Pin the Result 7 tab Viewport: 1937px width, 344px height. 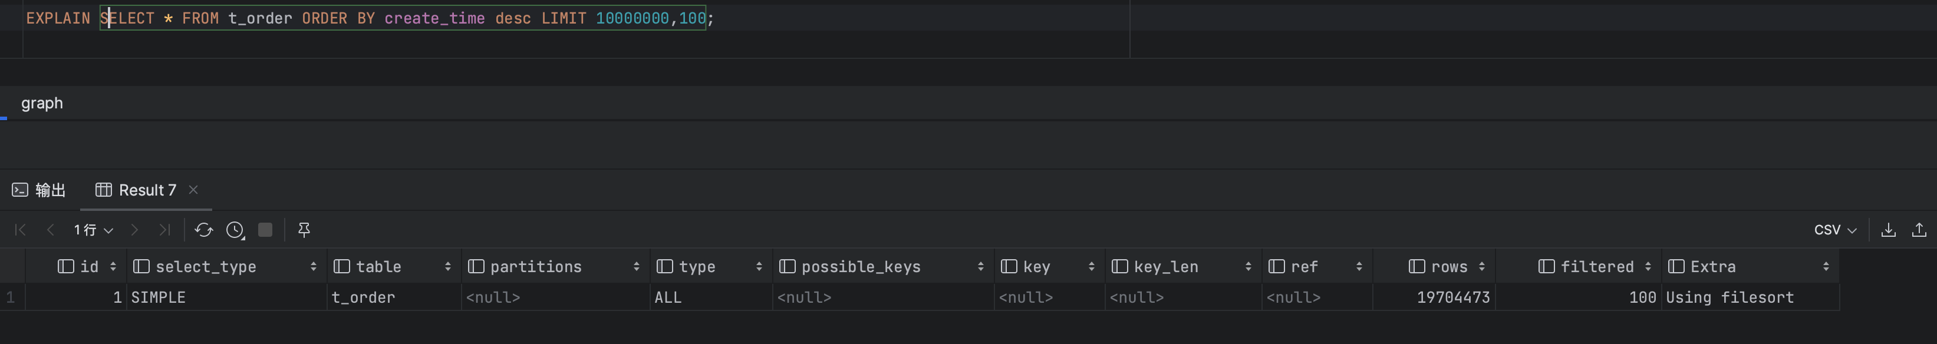point(304,230)
